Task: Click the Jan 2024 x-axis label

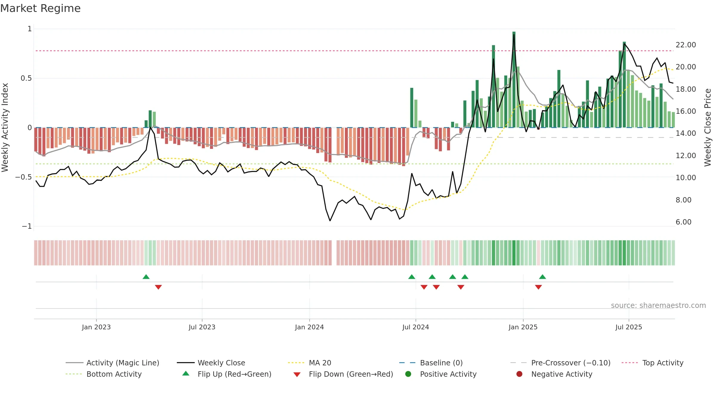Action: [309, 327]
